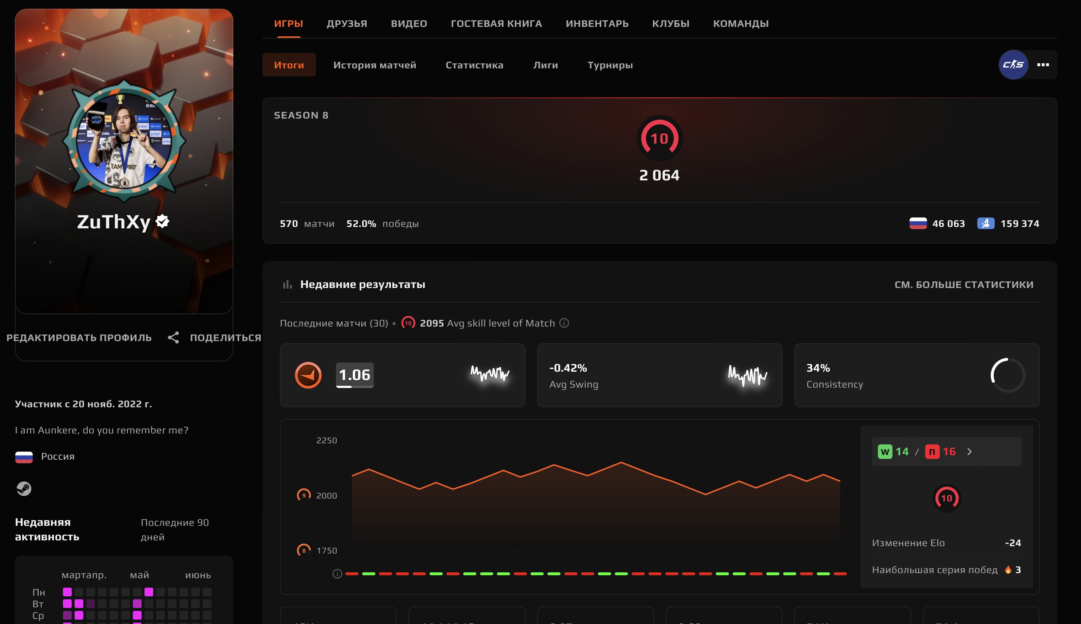Click the 1.06 rating value
This screenshot has height=624, width=1081.
pos(355,375)
